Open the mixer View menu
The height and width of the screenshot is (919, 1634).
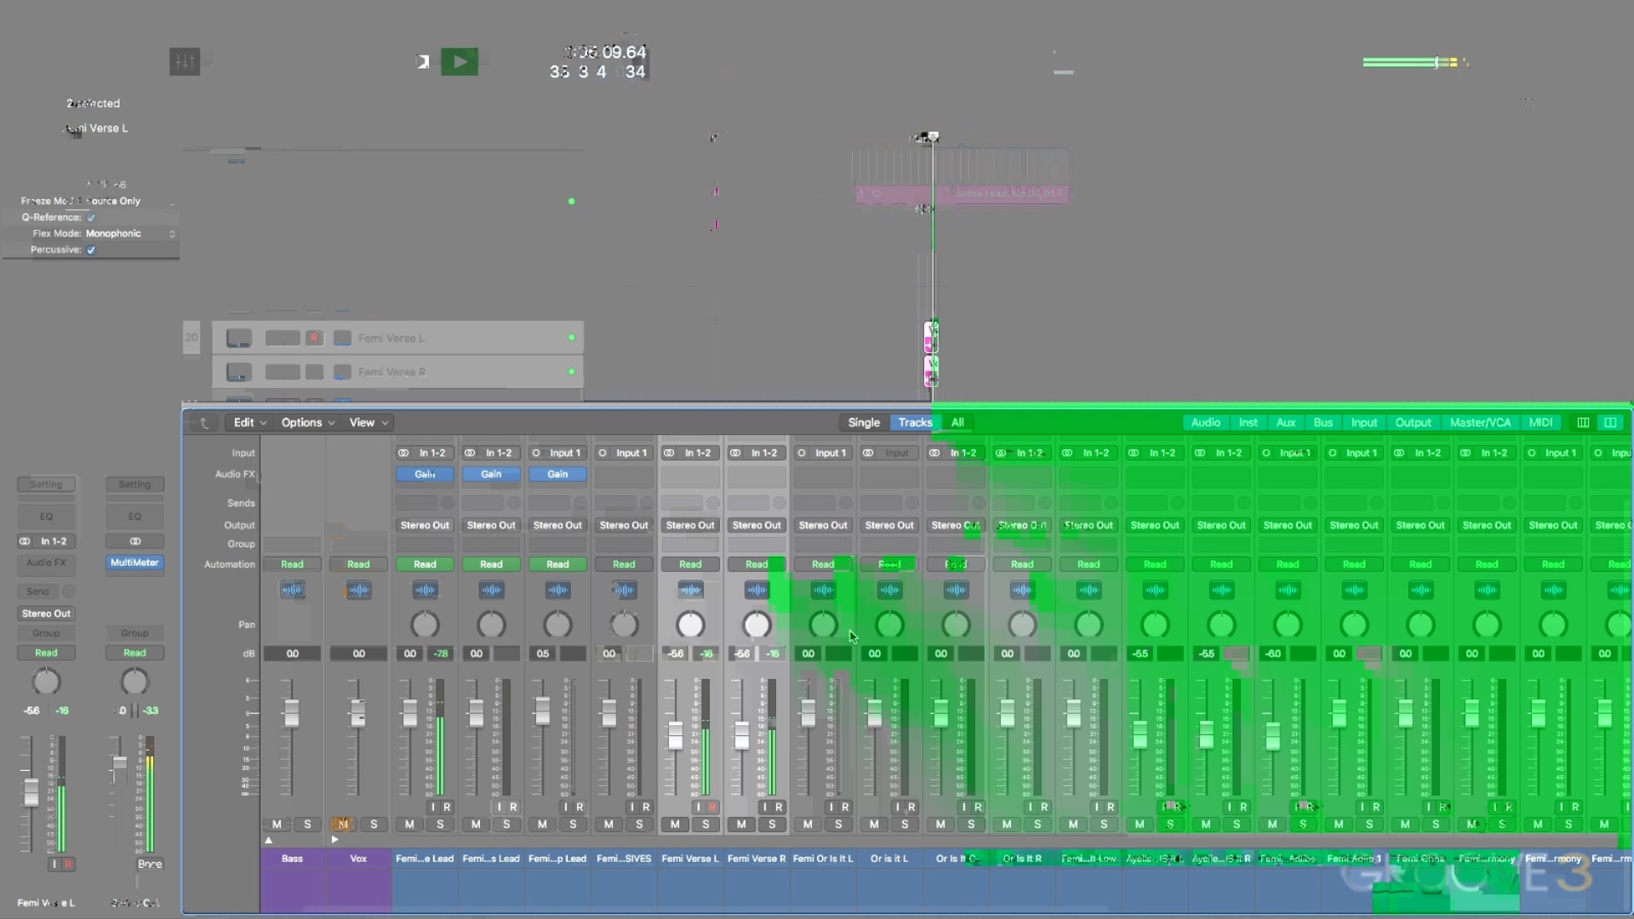368,423
